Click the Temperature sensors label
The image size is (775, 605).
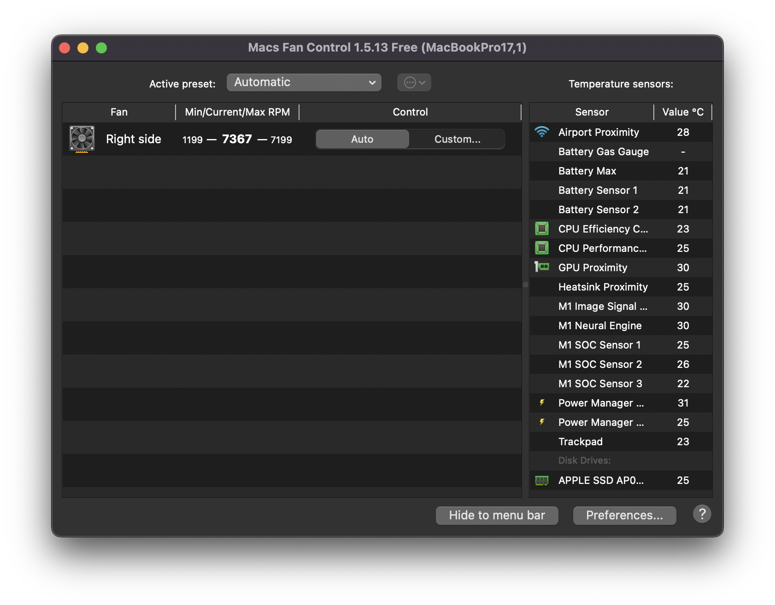tap(621, 84)
